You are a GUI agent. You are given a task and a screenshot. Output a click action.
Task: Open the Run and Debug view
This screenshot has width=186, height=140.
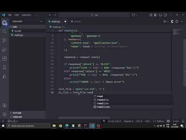[x=4, y=50]
